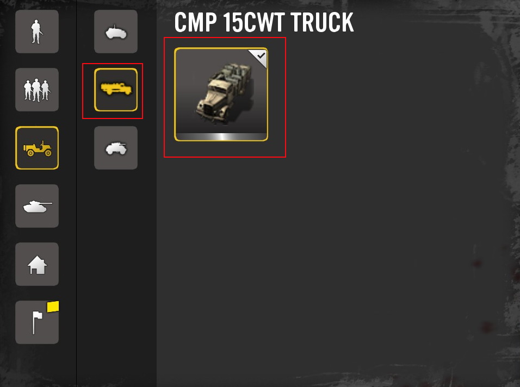Pick the bottom scout car subcategory
The image size is (520, 387).
[x=116, y=148]
